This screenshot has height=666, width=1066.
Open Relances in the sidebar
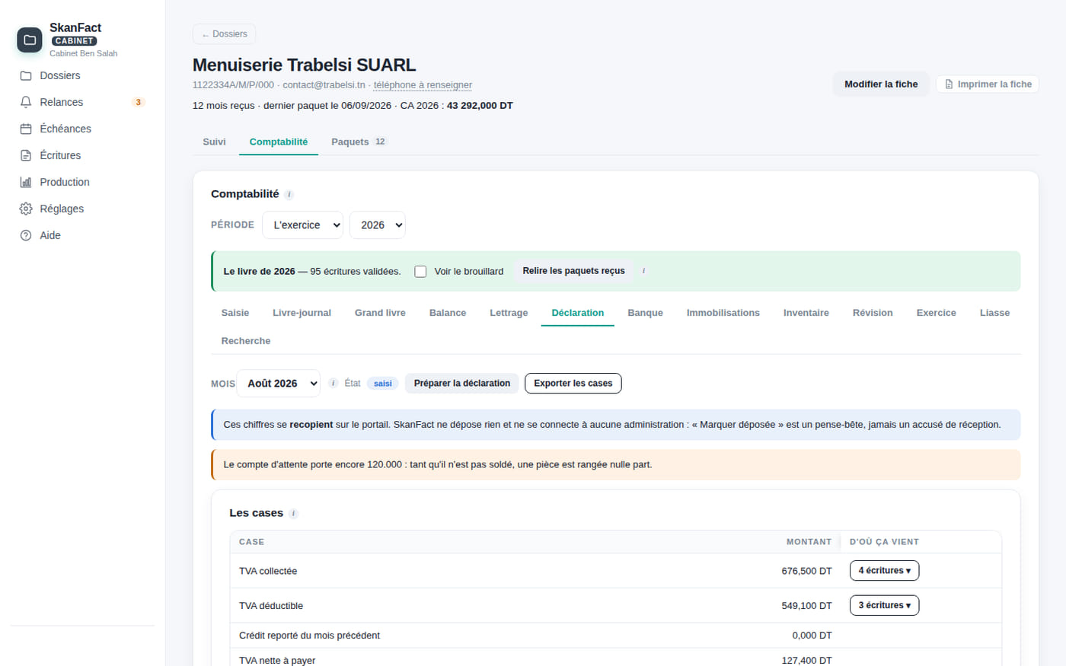(x=82, y=102)
